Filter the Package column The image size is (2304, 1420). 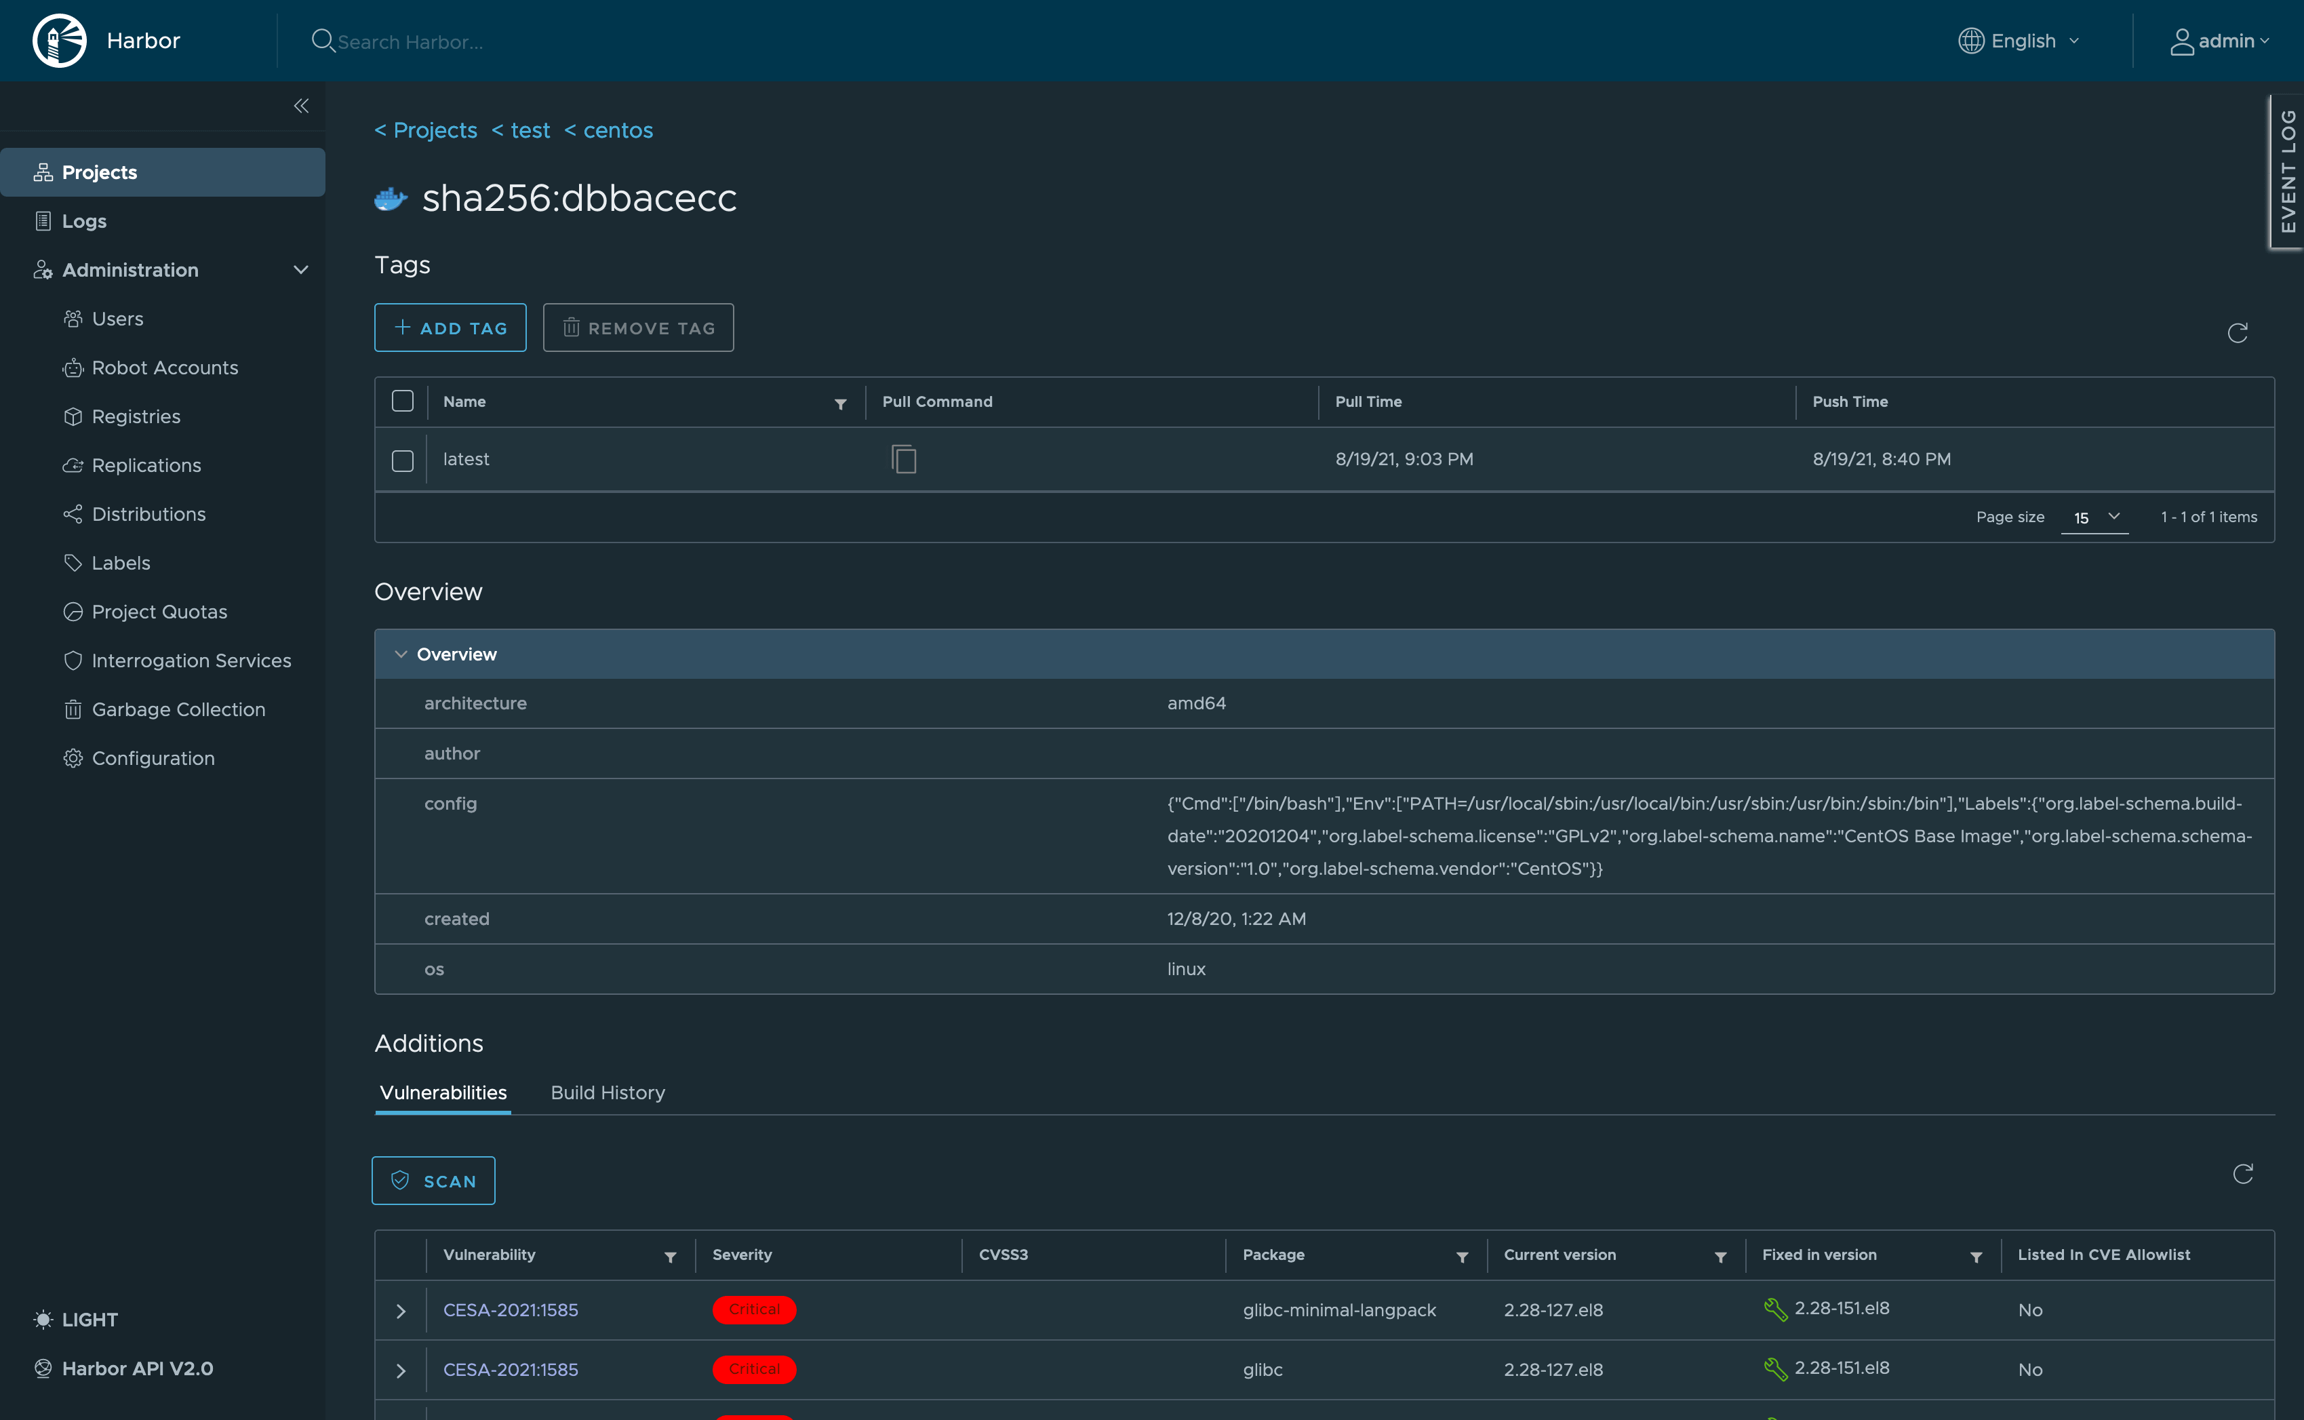click(1462, 1257)
